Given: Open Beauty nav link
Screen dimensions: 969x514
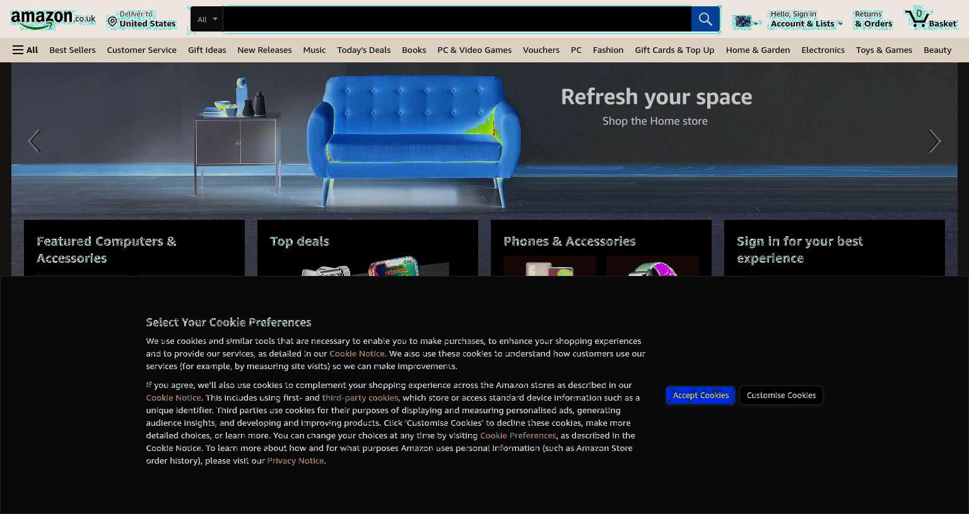Looking at the screenshot, I should [937, 50].
